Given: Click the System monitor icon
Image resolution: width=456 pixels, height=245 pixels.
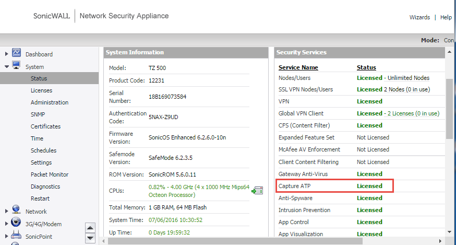Looking at the screenshot, I should tap(16, 66).
